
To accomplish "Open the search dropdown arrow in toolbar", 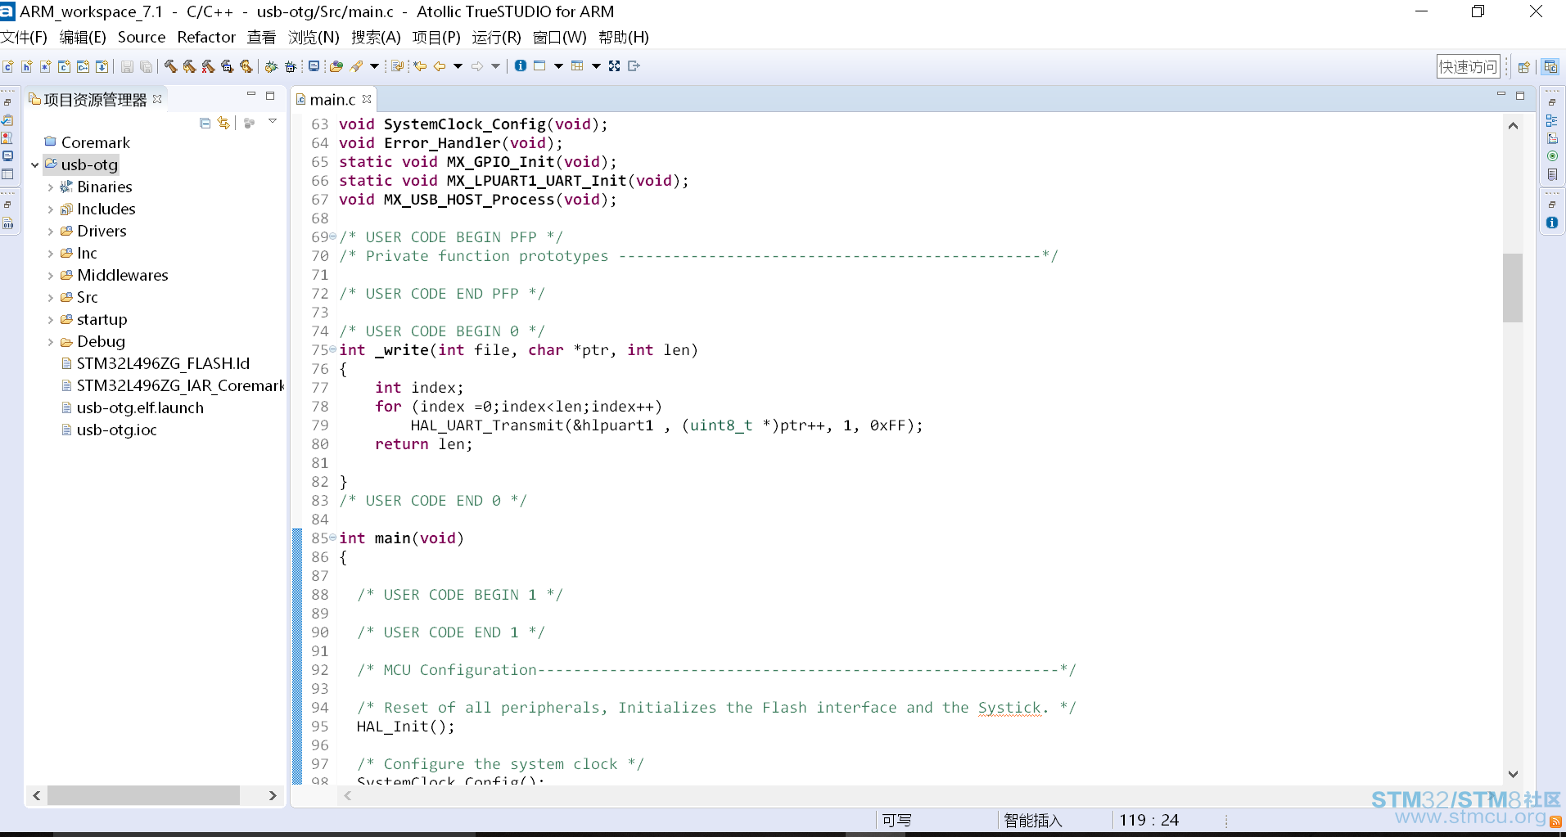I will pyautogui.click(x=375, y=66).
